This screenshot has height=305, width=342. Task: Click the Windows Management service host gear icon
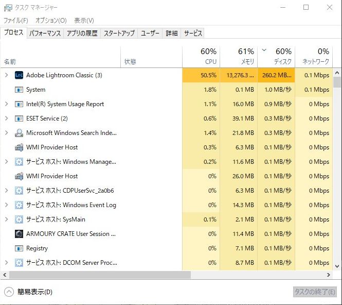[19, 162]
